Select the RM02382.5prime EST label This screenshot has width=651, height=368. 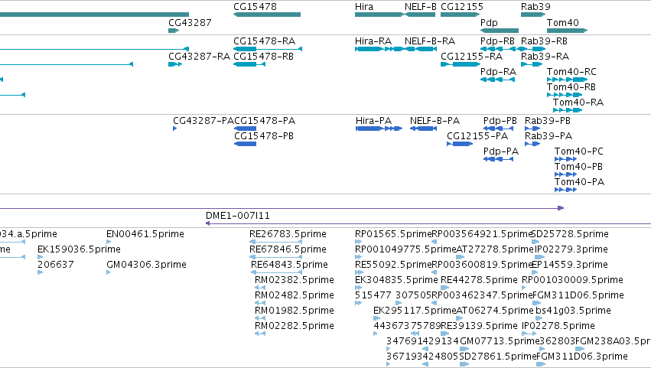[295, 280]
